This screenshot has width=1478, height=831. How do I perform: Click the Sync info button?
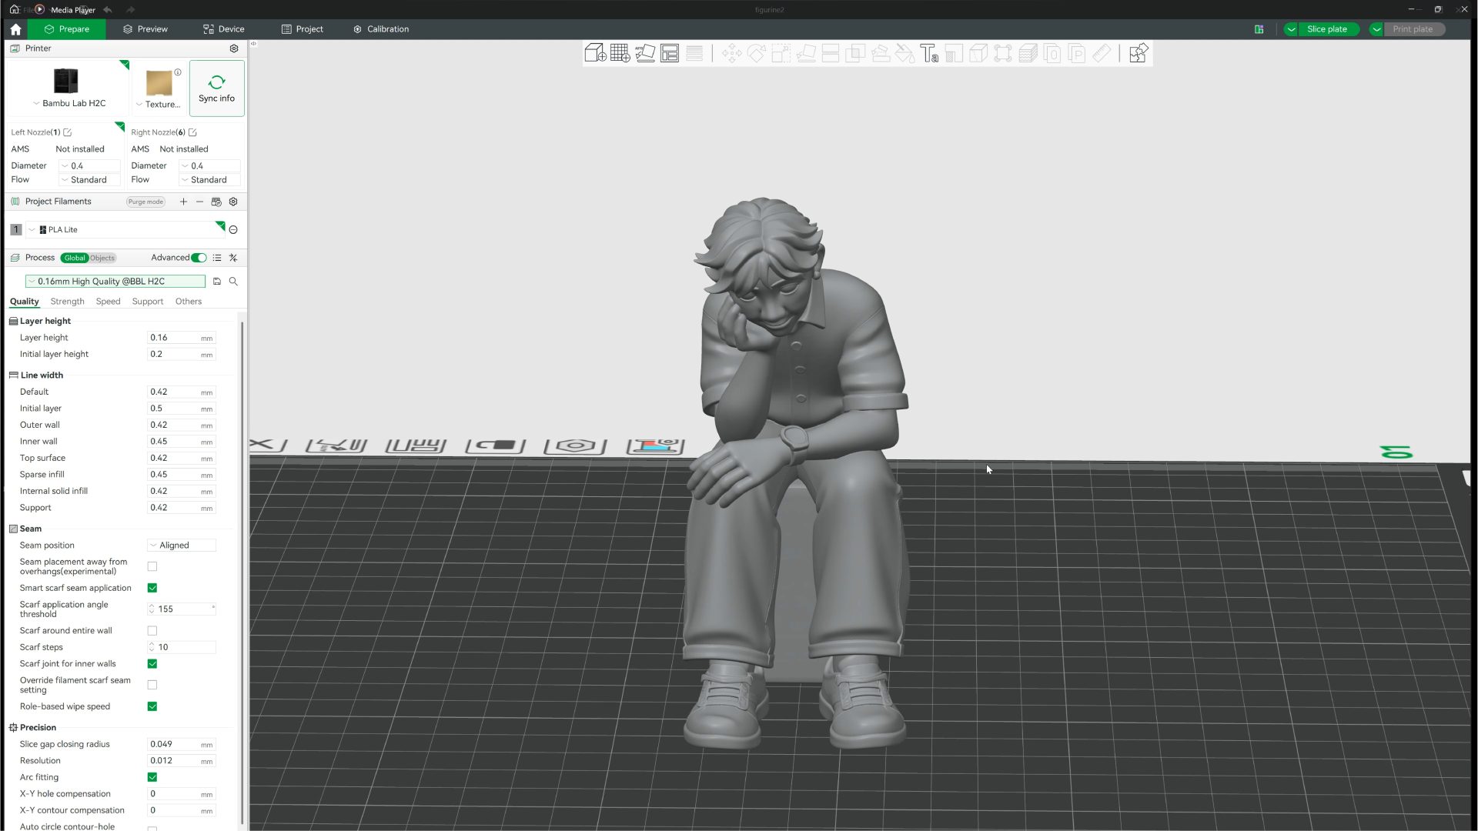pos(216,88)
